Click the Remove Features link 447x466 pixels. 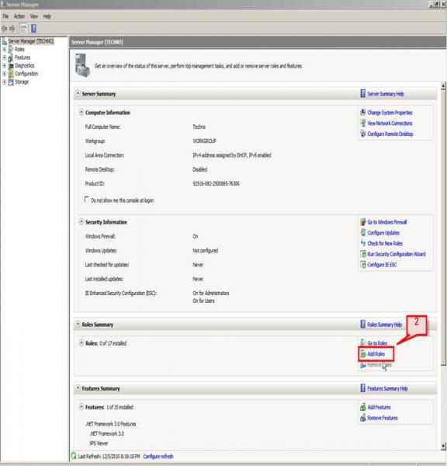click(383, 418)
